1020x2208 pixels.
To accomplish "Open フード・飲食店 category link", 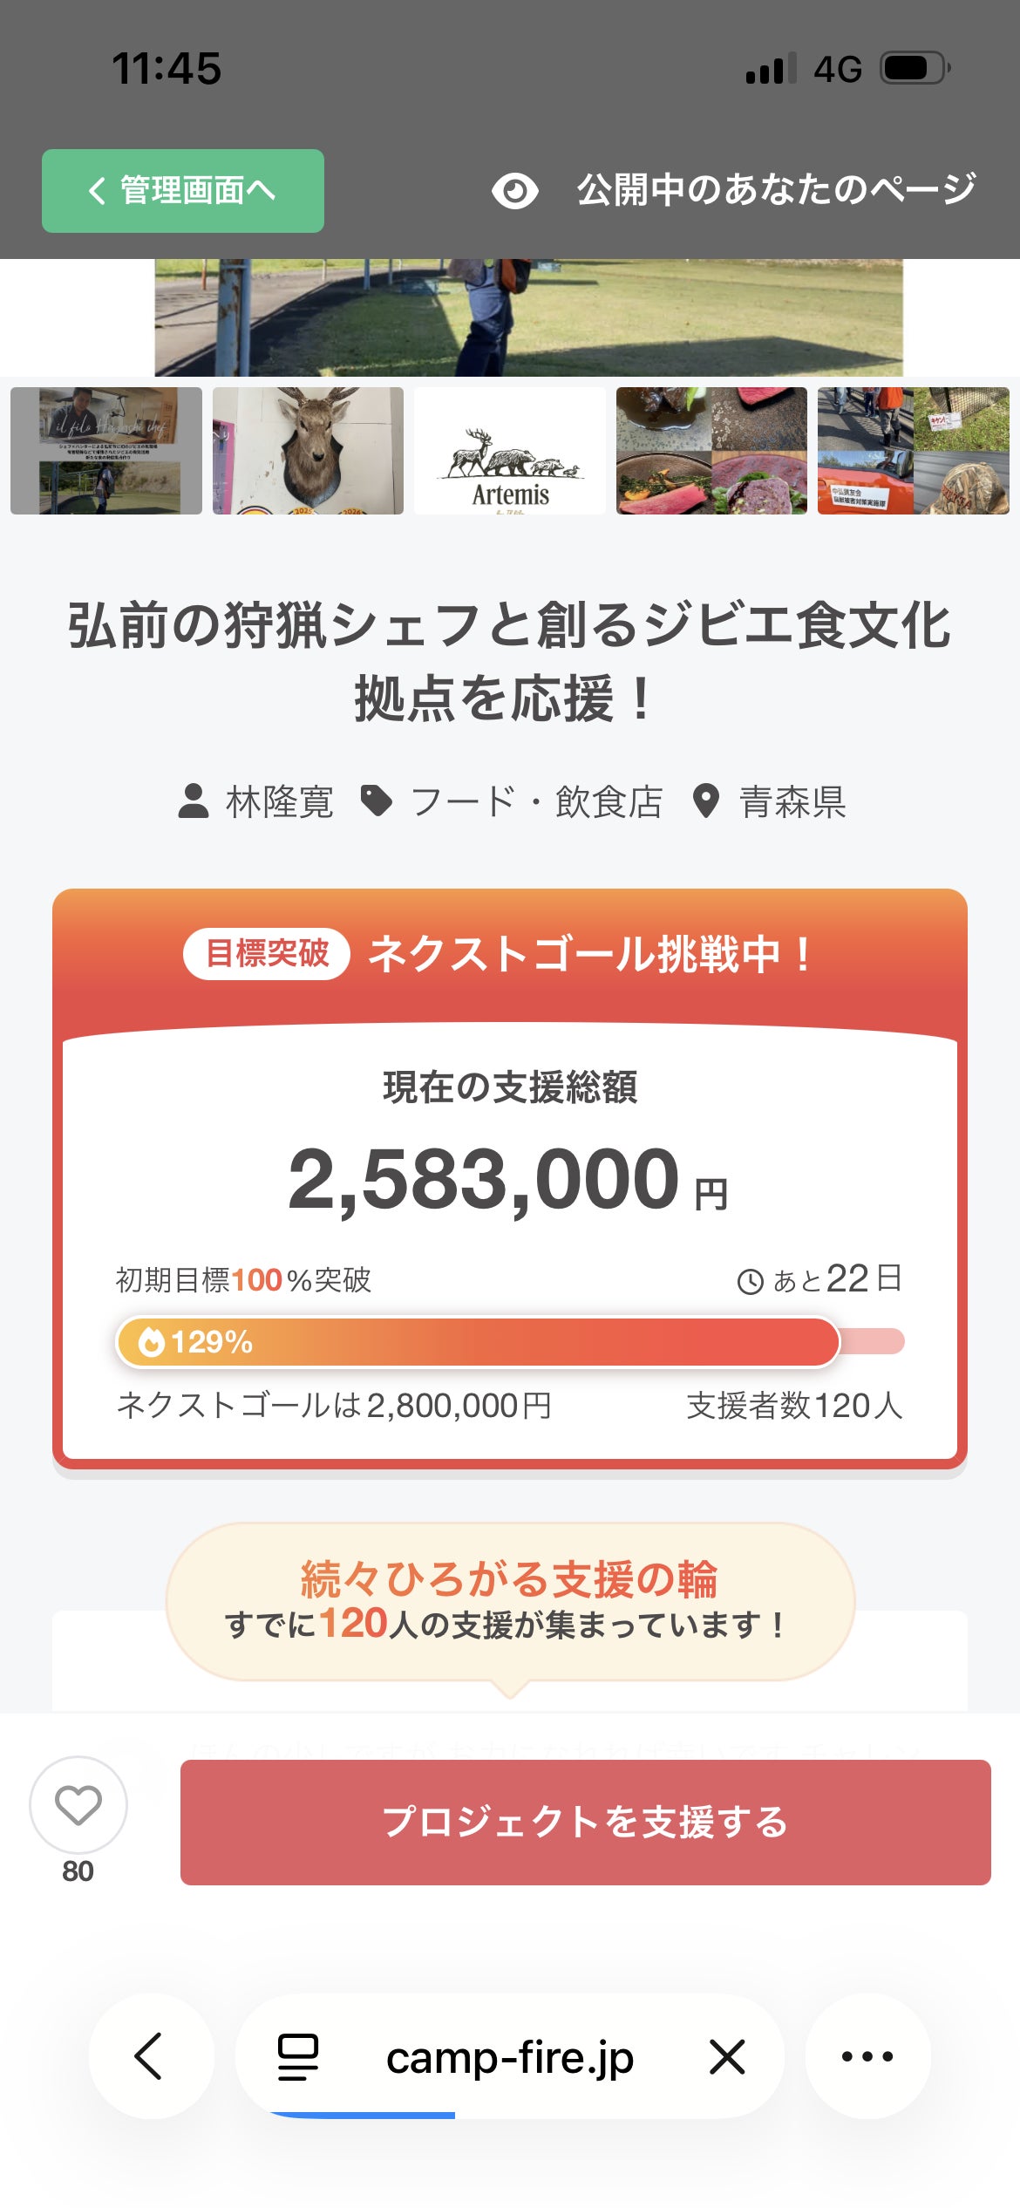I will tap(536, 801).
